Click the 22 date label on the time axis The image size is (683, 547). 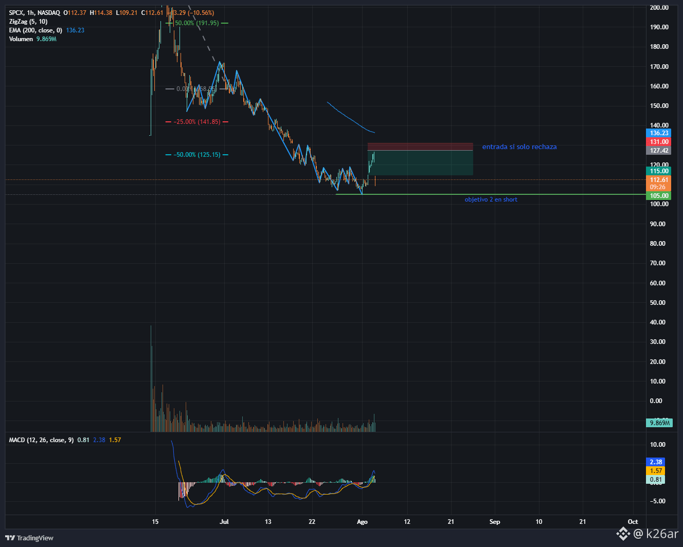pos(312,522)
